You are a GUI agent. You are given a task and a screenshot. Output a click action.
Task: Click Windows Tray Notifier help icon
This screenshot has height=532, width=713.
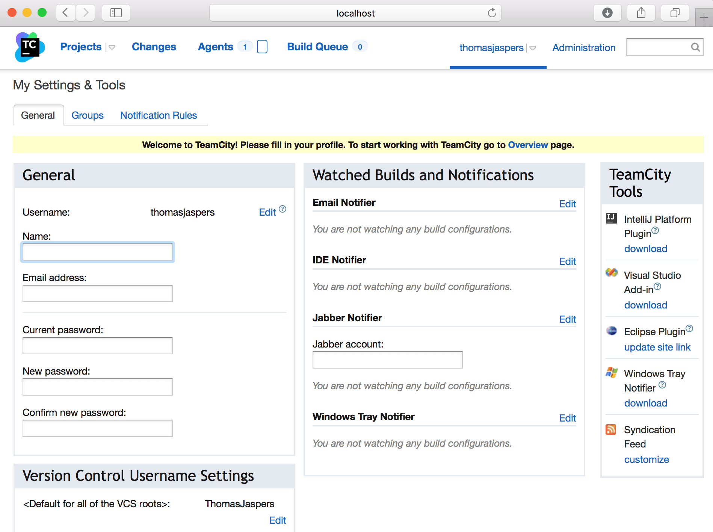click(662, 385)
